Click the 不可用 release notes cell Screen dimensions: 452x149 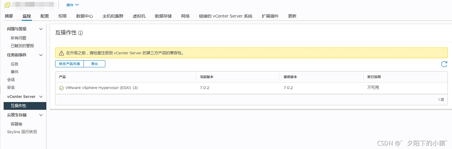click(x=373, y=88)
